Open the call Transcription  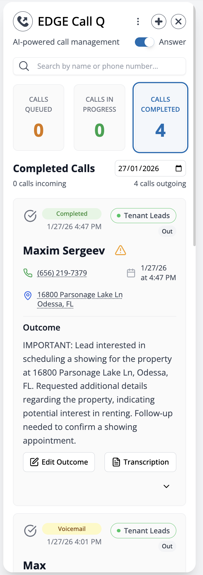(140, 462)
